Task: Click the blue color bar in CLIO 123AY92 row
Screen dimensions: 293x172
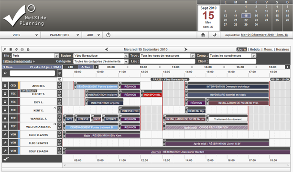Action: tap(19, 143)
